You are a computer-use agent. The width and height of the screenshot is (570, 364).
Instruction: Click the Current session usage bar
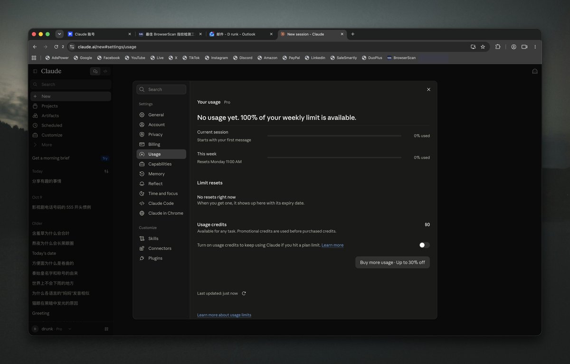334,136
